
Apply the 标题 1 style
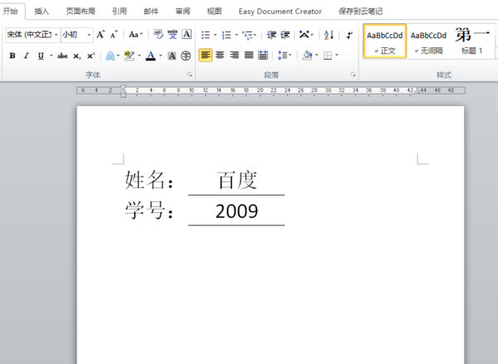click(472, 41)
